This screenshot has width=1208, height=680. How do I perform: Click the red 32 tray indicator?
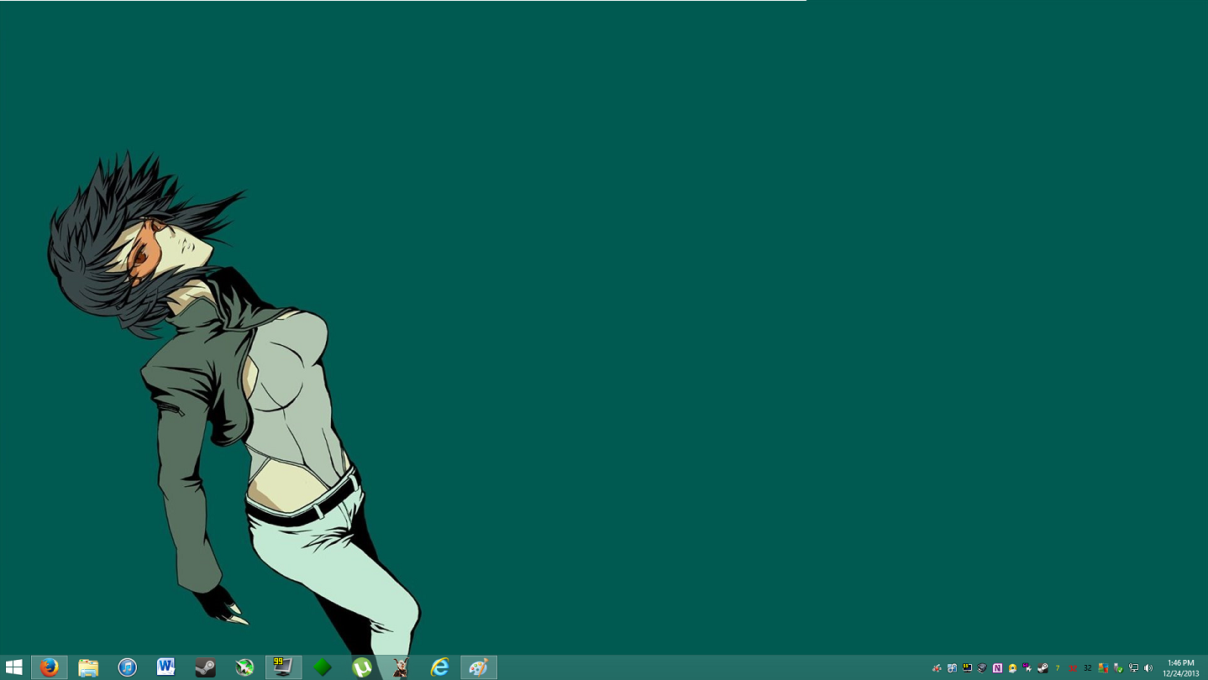pos(1073,668)
